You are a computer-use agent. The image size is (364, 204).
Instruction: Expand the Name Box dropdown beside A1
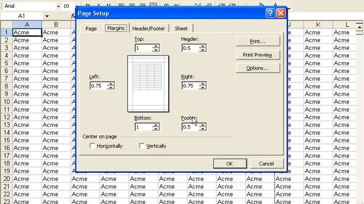point(47,16)
